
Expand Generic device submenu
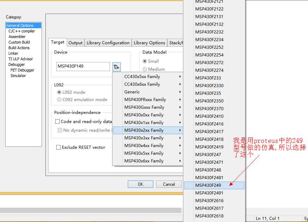coord(148,92)
